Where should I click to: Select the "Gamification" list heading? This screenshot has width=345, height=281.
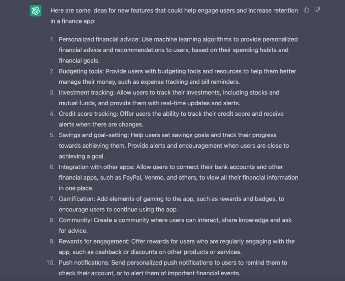(x=76, y=199)
